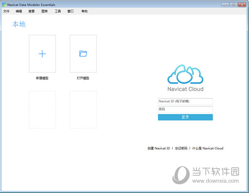Follow the 忘记密码 link
The height and width of the screenshot is (193, 249).
pos(181,148)
